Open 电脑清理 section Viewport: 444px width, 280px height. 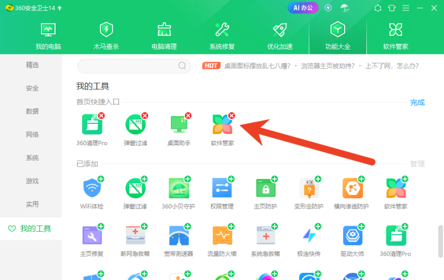point(164,36)
